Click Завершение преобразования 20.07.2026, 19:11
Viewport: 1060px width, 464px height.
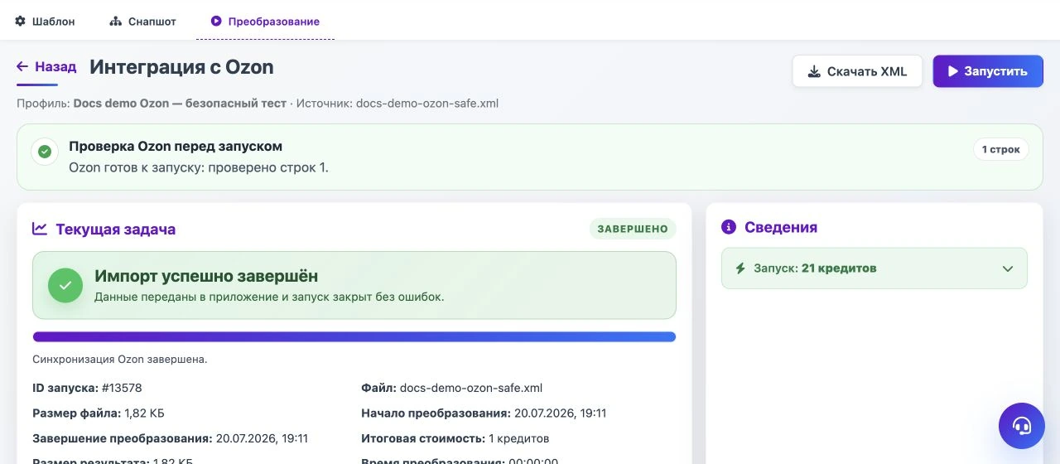tap(170, 438)
